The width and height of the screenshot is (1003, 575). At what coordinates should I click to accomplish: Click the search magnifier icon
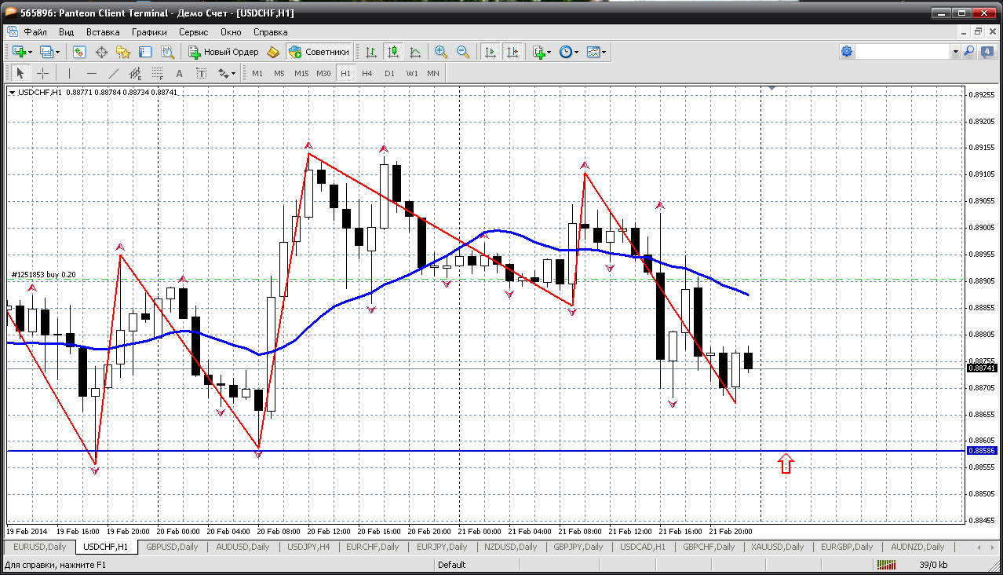(x=969, y=51)
